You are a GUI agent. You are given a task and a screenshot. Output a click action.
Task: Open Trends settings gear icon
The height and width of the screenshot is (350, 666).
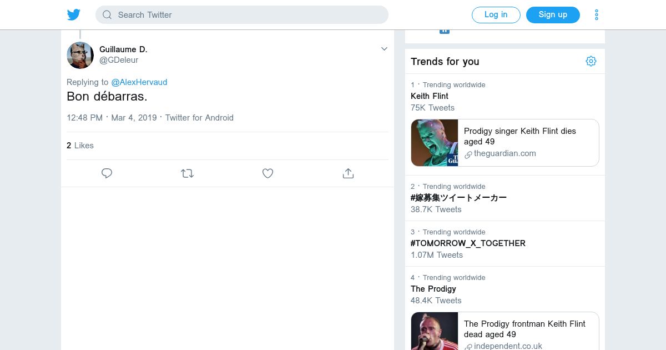pyautogui.click(x=591, y=61)
